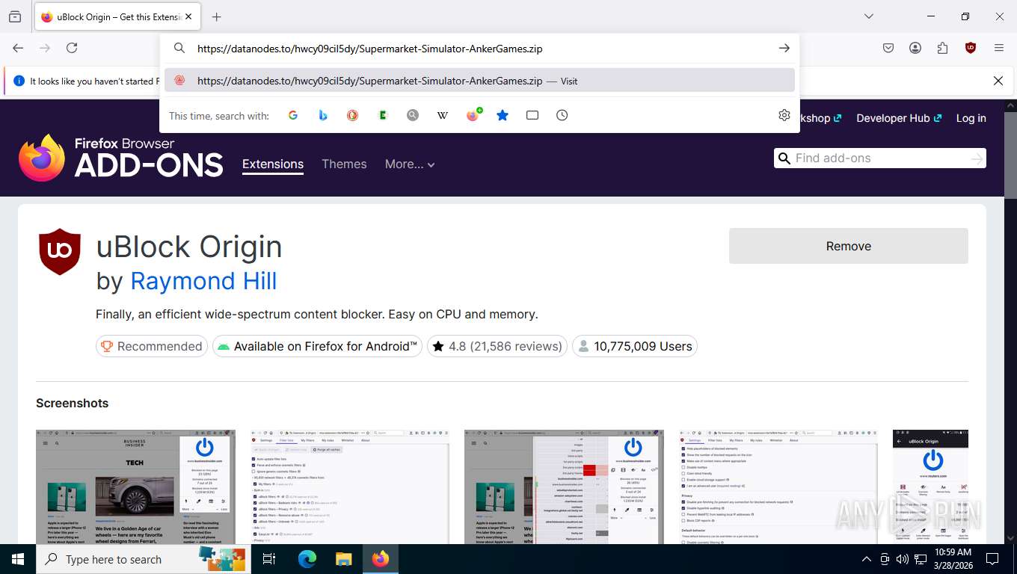This screenshot has height=574, width=1017.
Task: Open Firefox account icon
Action: [x=915, y=48]
